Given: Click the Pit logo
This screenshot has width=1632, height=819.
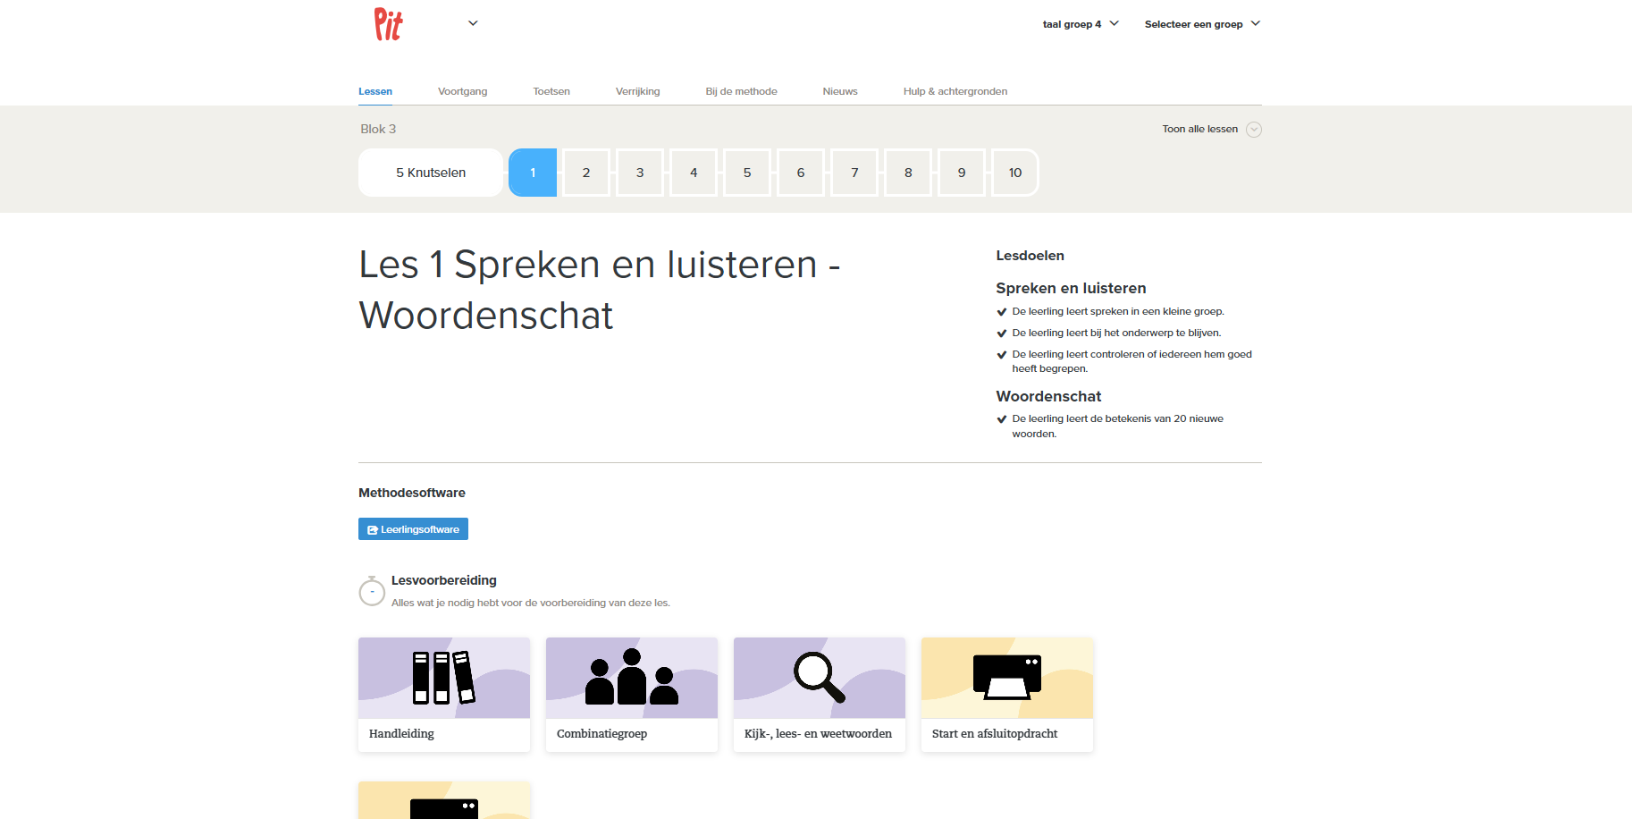Looking at the screenshot, I should [x=389, y=24].
